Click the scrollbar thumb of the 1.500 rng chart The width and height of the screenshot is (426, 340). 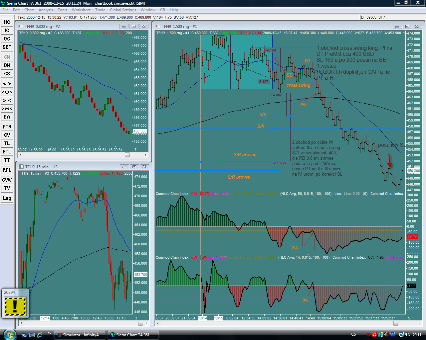tap(396, 323)
